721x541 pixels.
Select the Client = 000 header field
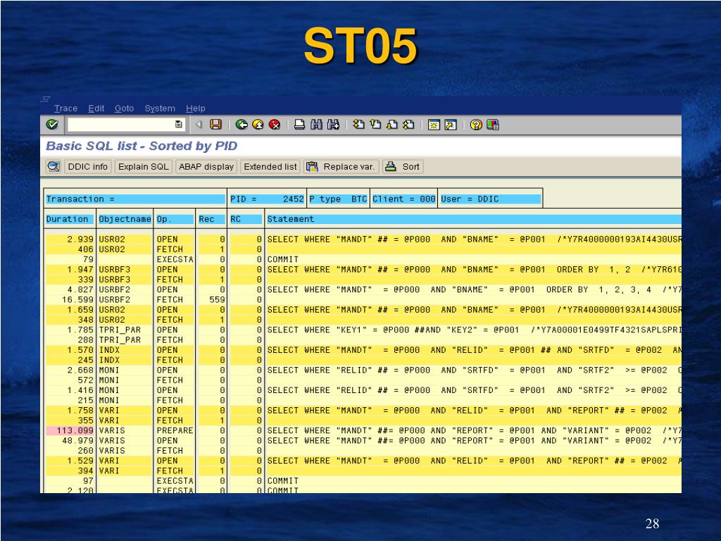click(403, 199)
